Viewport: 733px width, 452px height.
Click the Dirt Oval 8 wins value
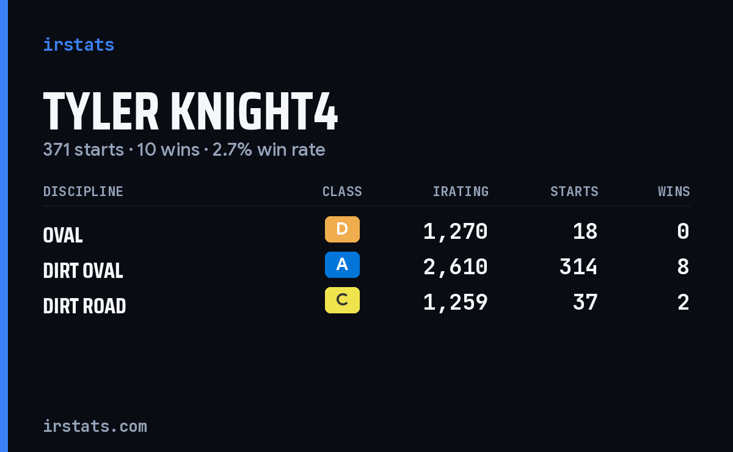(684, 267)
